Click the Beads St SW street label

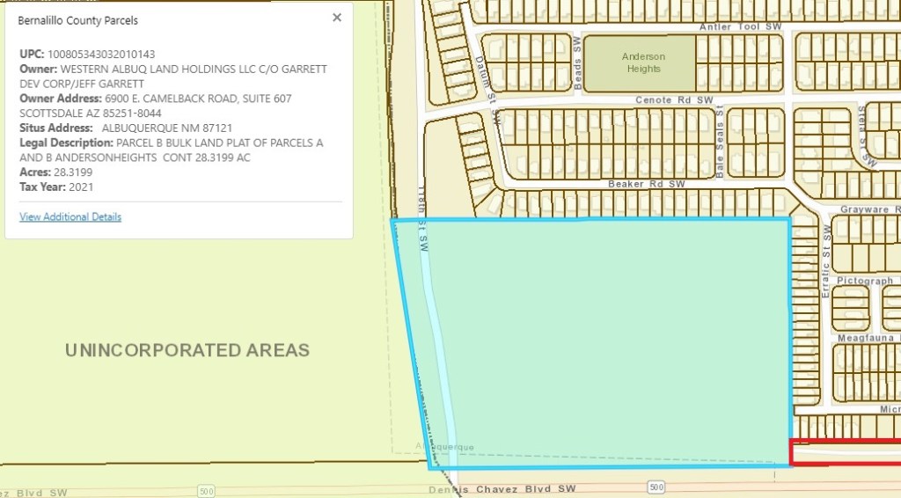pyautogui.click(x=579, y=63)
